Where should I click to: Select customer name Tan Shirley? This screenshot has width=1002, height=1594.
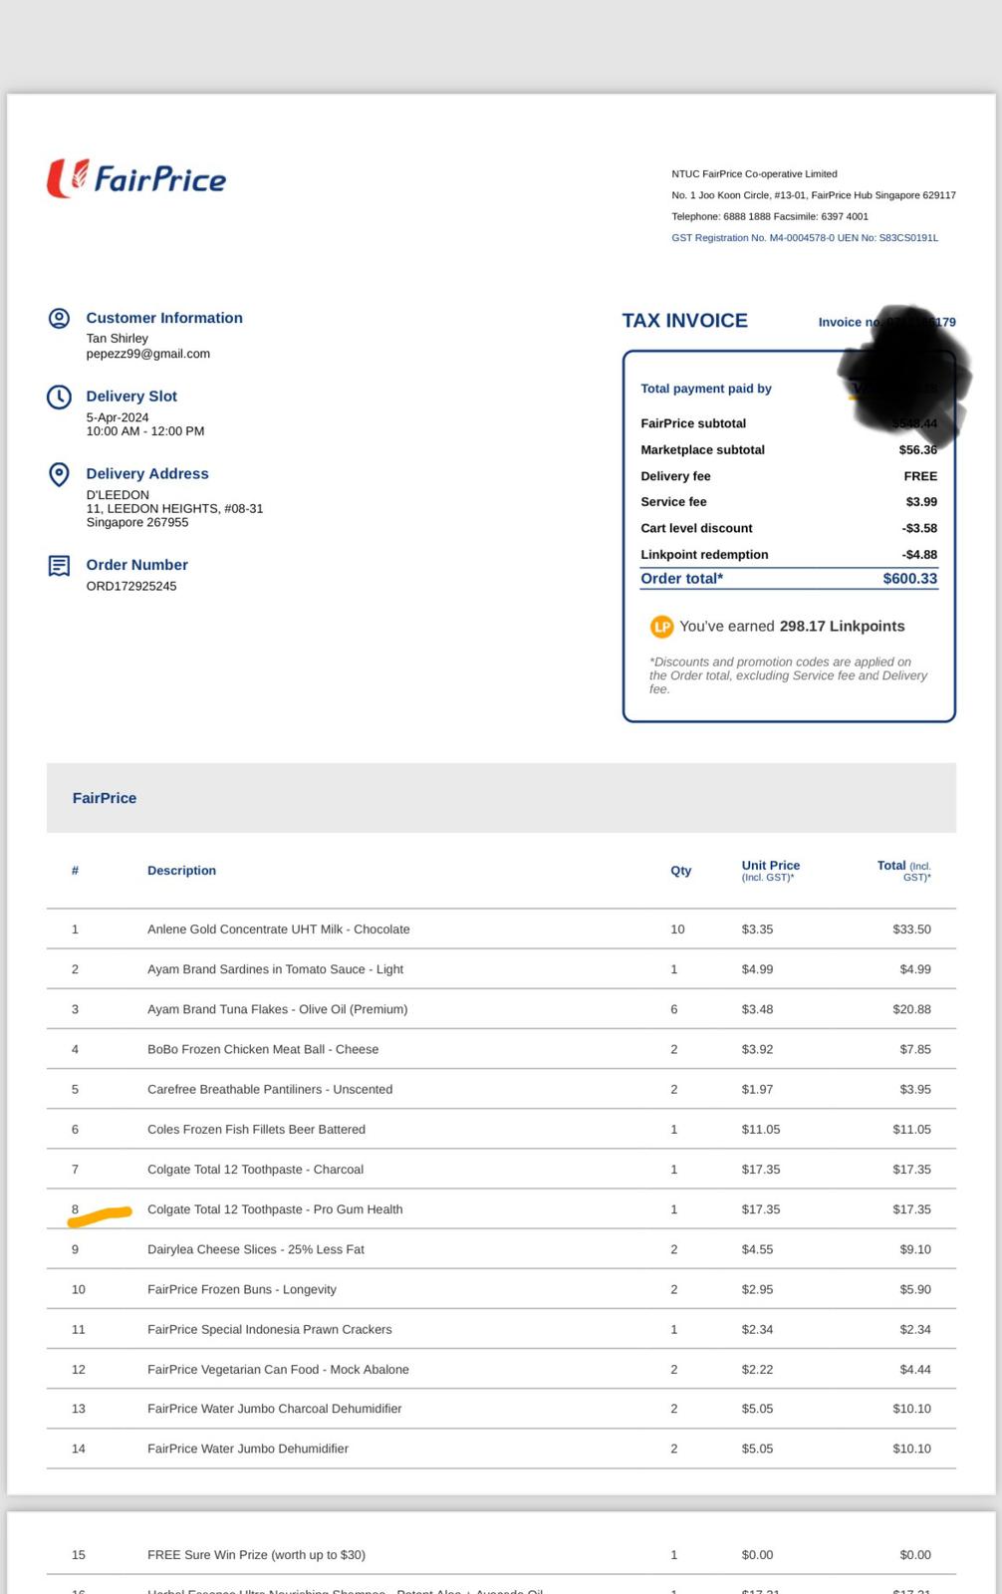(118, 339)
